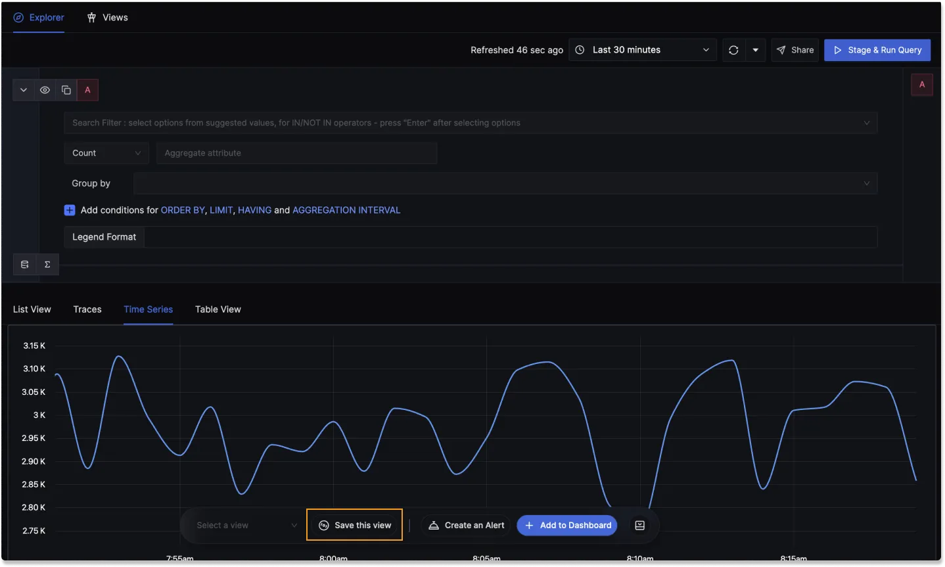Click the AGGREGATION INTERVAL link
Screen dimensions: 945x567
pyautogui.click(x=346, y=210)
